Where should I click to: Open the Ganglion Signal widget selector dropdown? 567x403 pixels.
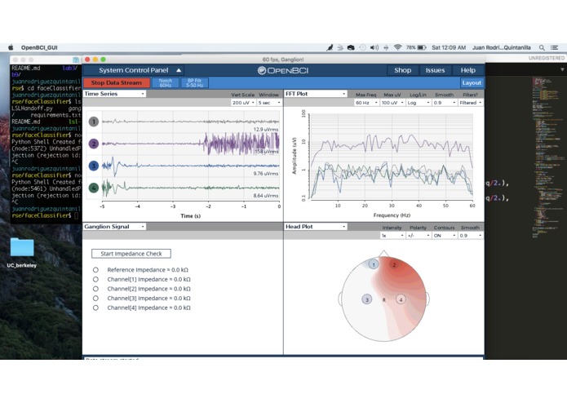tap(114, 226)
